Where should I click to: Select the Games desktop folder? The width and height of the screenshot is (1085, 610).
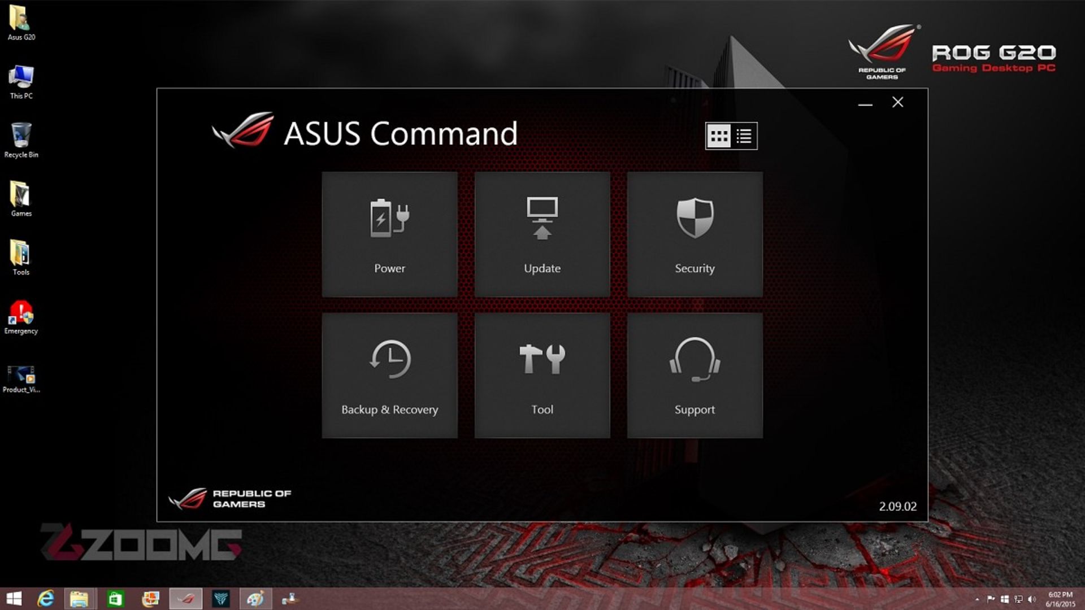pyautogui.click(x=21, y=199)
